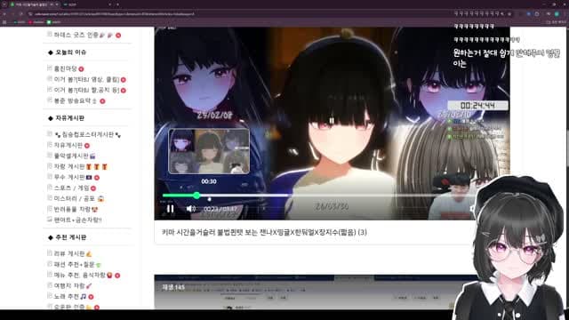Open the 팬아트+금손자랑 board
This screenshot has width=569, height=320.
[x=77, y=220]
